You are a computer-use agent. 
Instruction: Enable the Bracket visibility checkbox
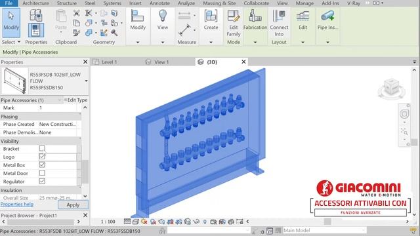[x=42, y=148]
